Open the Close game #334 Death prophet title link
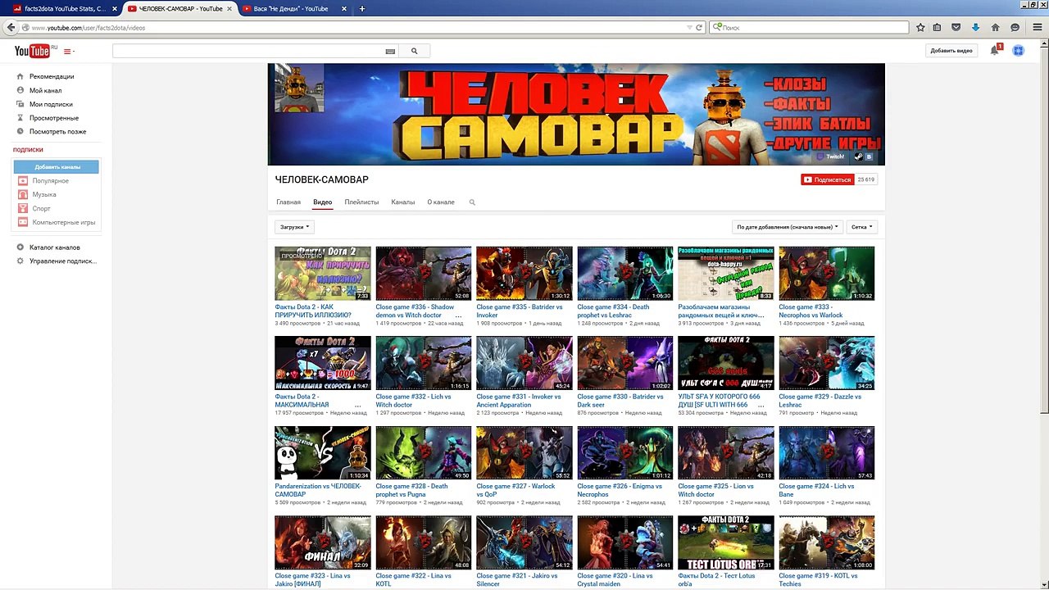This screenshot has width=1049, height=590. pos(615,311)
